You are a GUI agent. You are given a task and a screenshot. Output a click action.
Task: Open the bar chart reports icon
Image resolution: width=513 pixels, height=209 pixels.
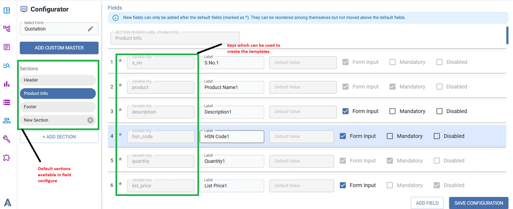(7, 84)
